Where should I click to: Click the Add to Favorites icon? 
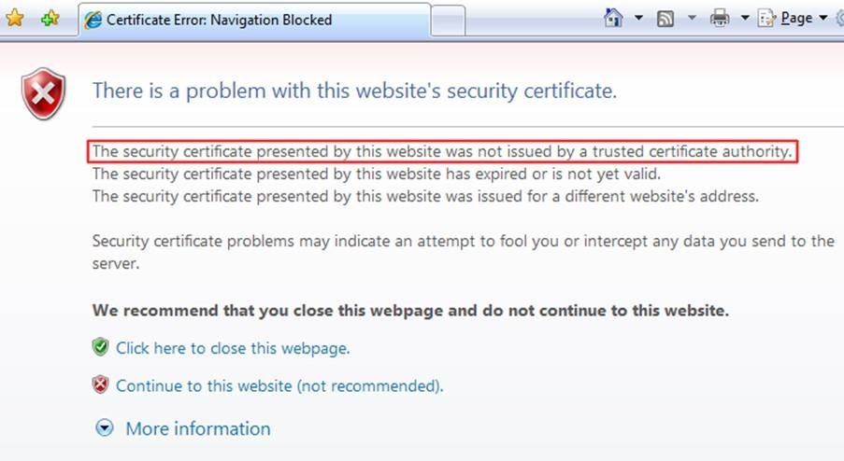[x=49, y=19]
